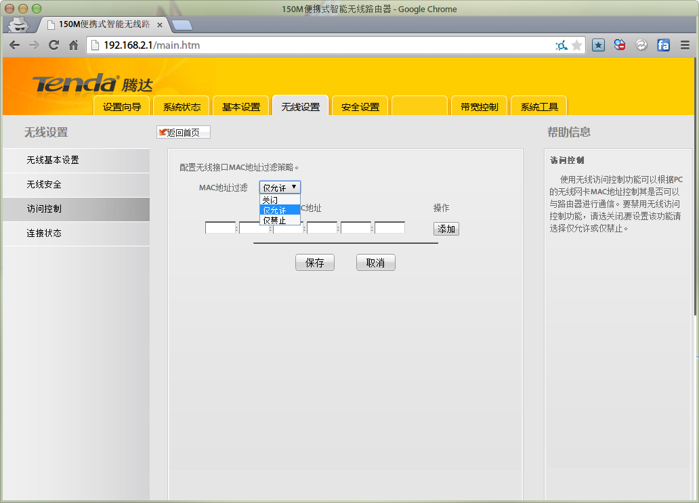Click the last MAC address octet field
This screenshot has height=503, width=699.
point(389,227)
